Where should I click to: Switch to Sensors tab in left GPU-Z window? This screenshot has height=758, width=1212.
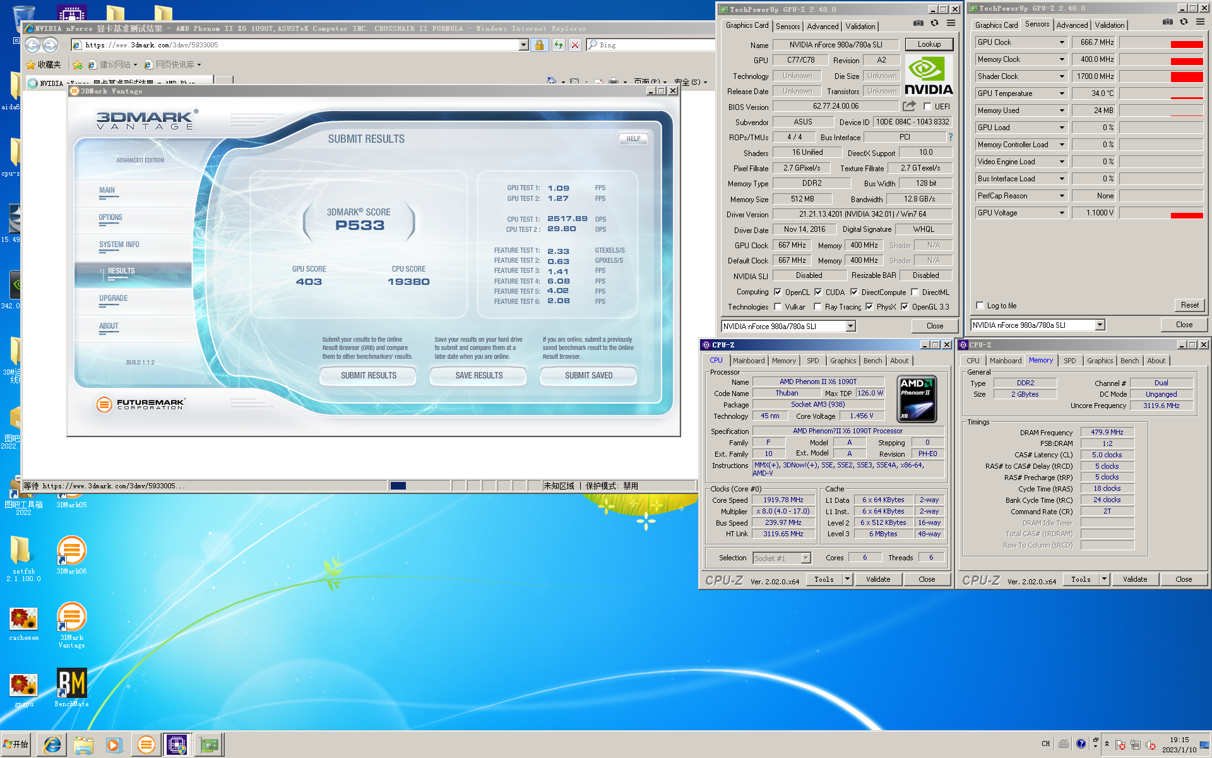pos(788,27)
